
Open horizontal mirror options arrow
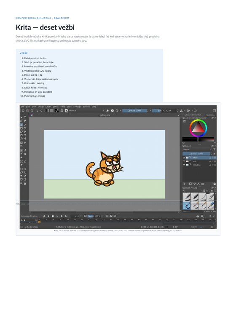pyautogui.click(x=185, y=110)
